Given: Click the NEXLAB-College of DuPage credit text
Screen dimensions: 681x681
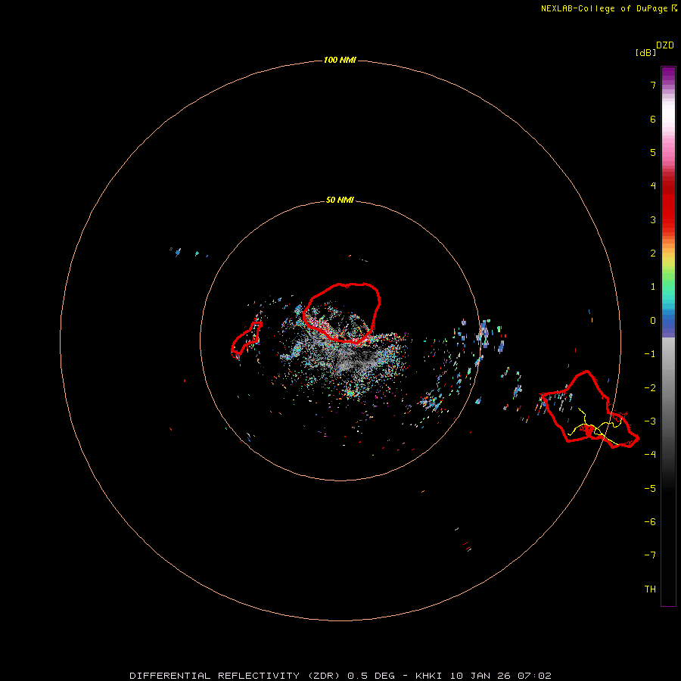Looking at the screenshot, I should (x=608, y=8).
